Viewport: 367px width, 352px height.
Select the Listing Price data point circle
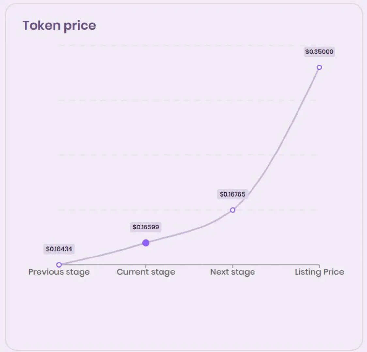pos(319,67)
